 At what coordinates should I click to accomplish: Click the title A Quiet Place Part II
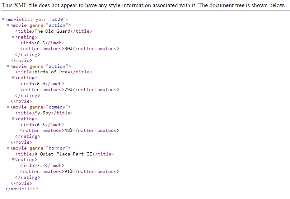[63, 154]
